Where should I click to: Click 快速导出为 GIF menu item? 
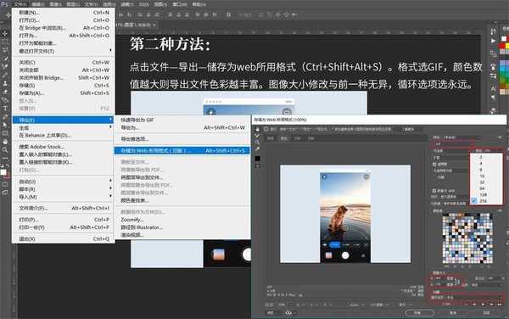tap(182, 120)
